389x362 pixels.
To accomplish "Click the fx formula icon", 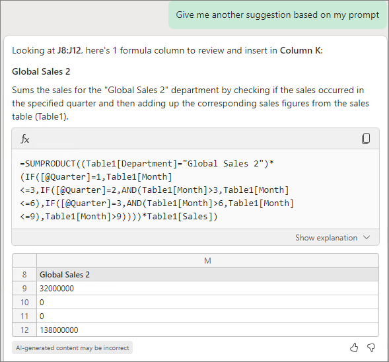I will (25, 139).
